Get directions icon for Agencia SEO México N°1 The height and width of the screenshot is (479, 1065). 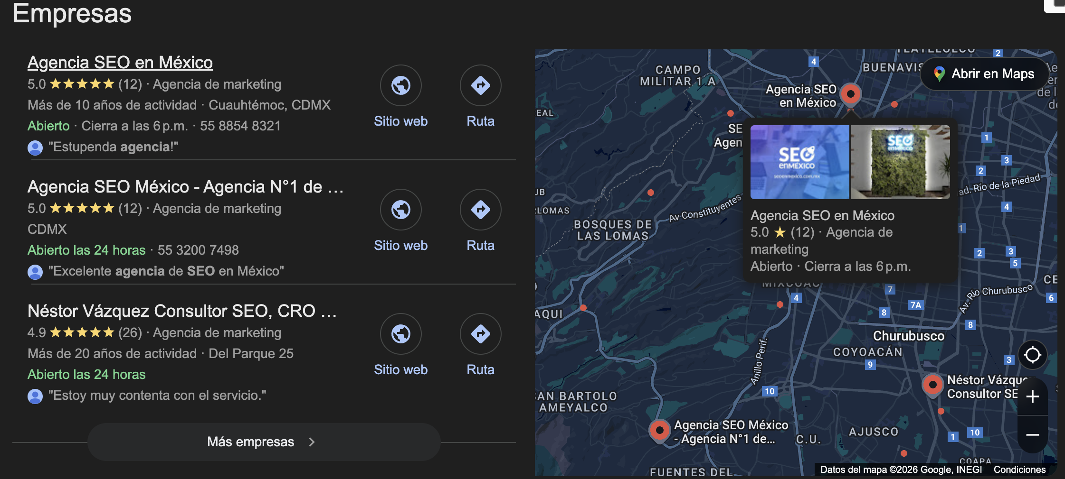coord(481,210)
